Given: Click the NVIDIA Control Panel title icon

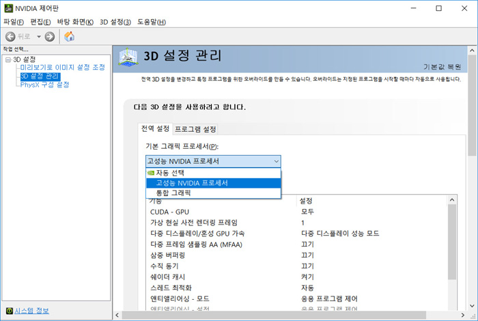Looking at the screenshot, I should pyautogui.click(x=8, y=8).
